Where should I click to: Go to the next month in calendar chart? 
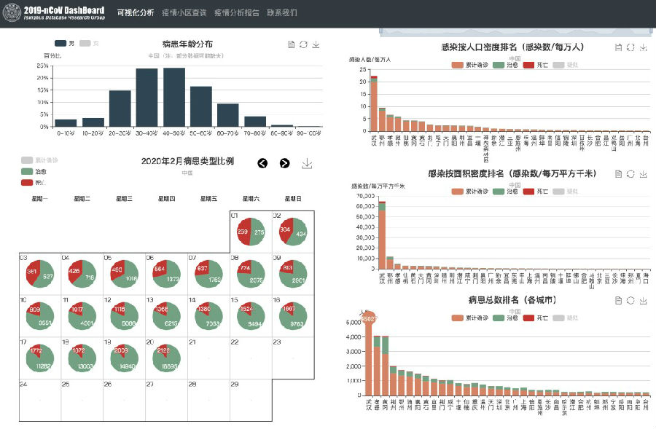pyautogui.click(x=284, y=164)
